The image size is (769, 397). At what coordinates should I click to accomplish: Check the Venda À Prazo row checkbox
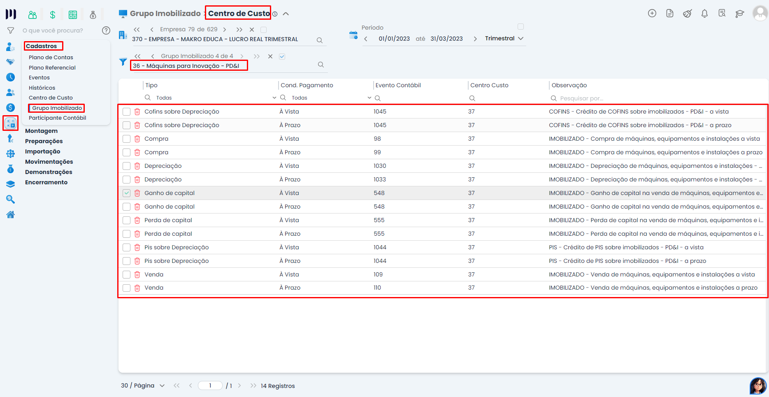pos(127,288)
